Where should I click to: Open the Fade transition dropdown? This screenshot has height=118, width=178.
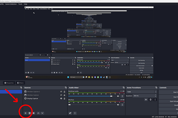(x=142, y=92)
